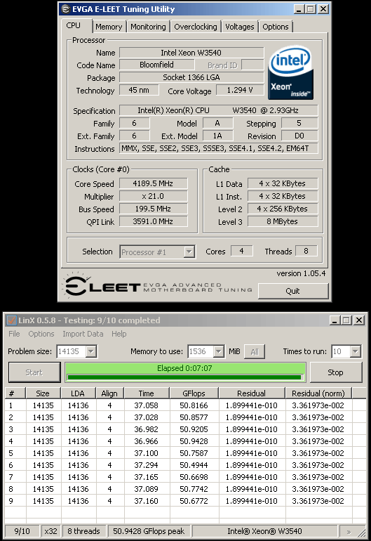The height and width of the screenshot is (541, 371).
Task: Click the Level 2 cache value 4 x 256 KBytes
Action: click(x=283, y=209)
